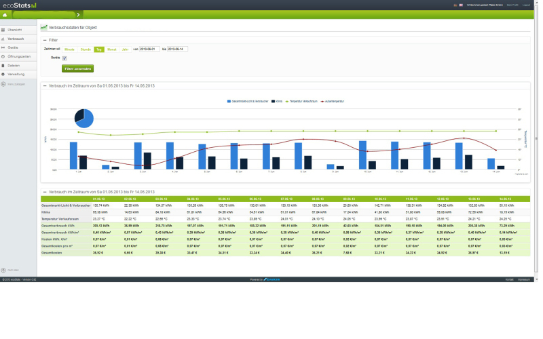Collapse the consumption chart panel
Viewport: 543px width, 339px height.
45,86
